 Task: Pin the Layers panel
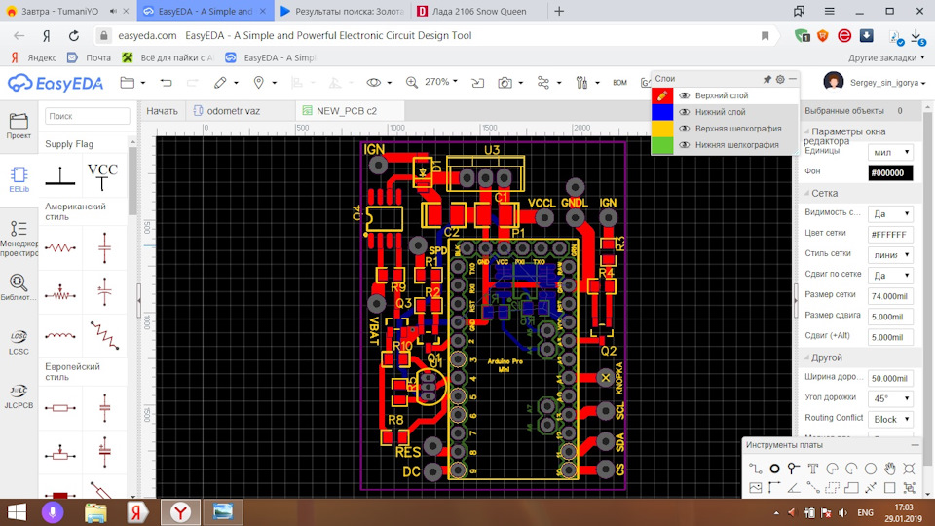tap(767, 79)
